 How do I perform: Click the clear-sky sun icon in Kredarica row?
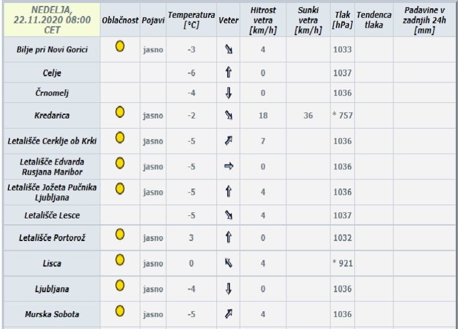click(120, 112)
